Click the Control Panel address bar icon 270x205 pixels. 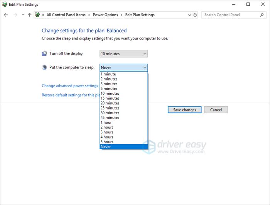(x=37, y=15)
